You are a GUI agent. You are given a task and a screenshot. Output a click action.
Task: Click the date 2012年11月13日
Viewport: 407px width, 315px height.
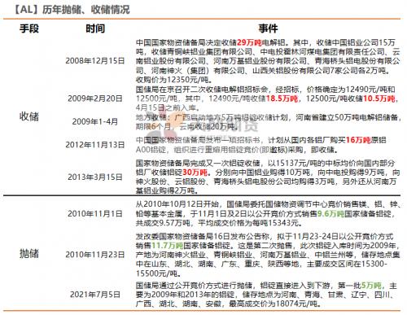[95, 145]
